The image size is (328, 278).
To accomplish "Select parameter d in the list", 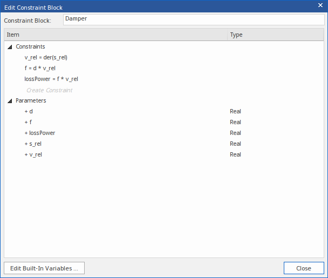I will (29, 111).
